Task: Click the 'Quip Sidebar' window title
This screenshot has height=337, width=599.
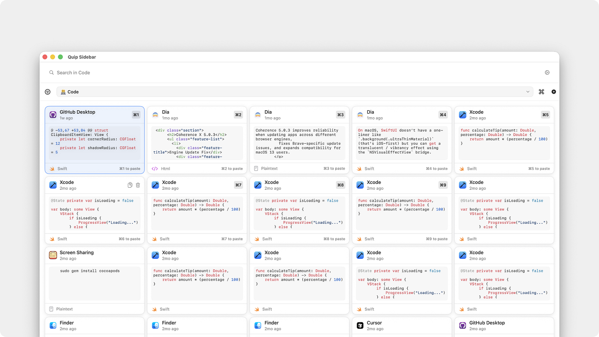Action: (x=82, y=57)
